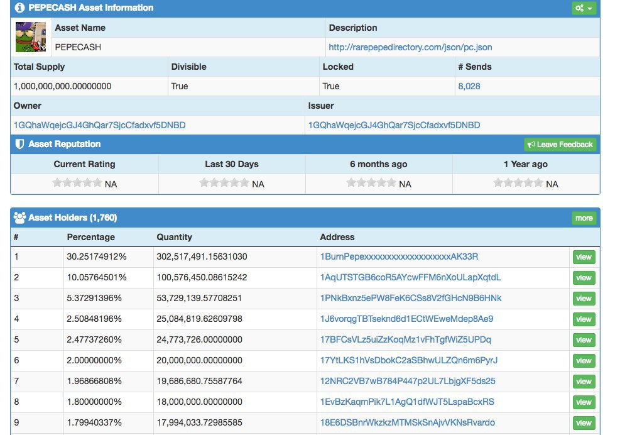The height and width of the screenshot is (435, 620).
Task: Click the PEPECASH asset thumbnail image
Action: 31,37
